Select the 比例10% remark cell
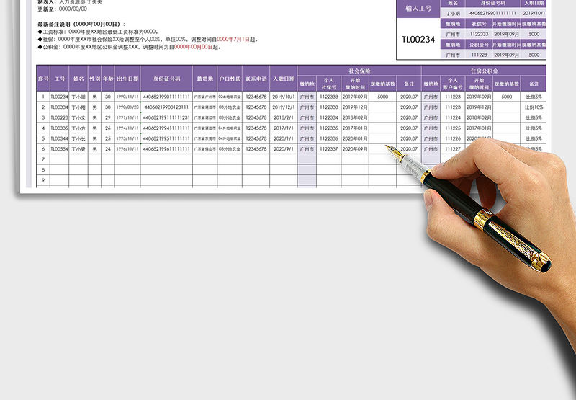Viewport: 576px width, 400px height. click(534, 107)
